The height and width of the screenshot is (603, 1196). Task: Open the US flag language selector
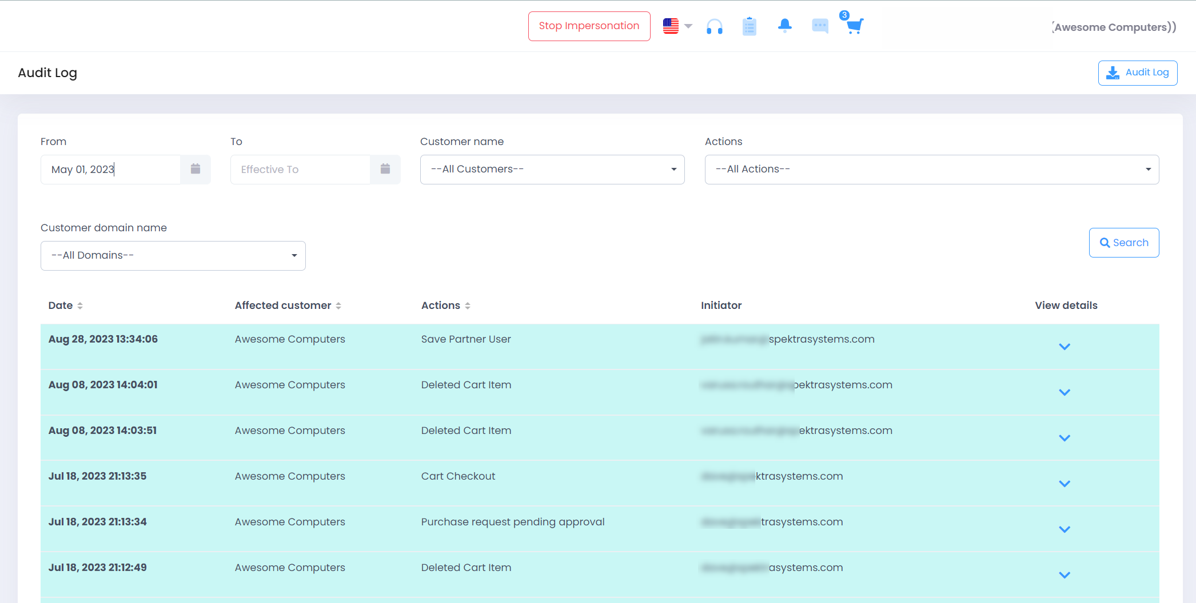(677, 26)
